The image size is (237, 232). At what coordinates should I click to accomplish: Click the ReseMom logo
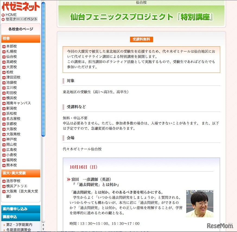pos(220,226)
